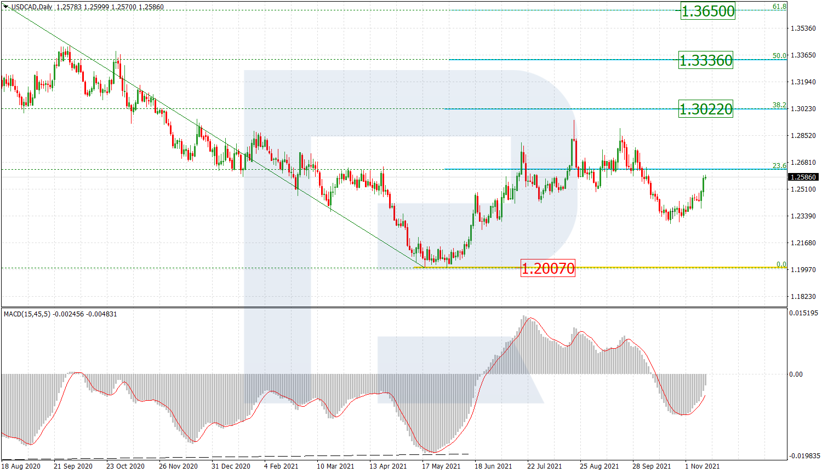Viewport: 822px width, 473px height.
Task: Click the 23 Oct 2020 date label
Action: [x=125, y=466]
